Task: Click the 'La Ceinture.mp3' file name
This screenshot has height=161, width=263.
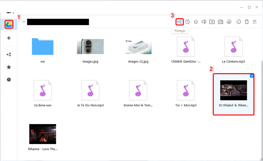Action: click(x=234, y=62)
